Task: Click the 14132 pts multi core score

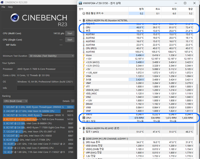Action: point(59,33)
